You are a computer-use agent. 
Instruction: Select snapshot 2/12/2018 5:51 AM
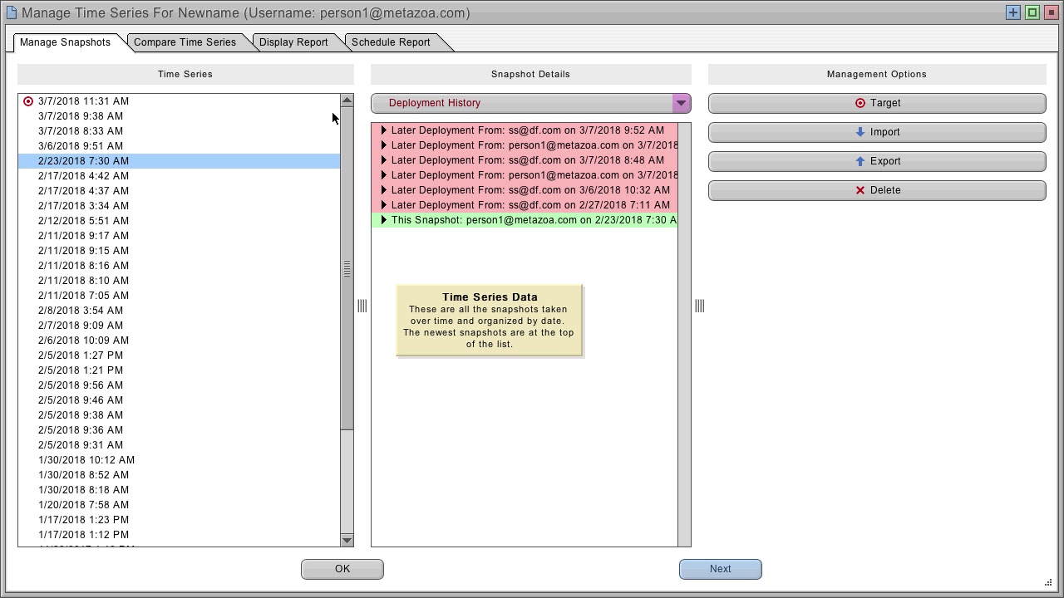pyautogui.click(x=179, y=221)
